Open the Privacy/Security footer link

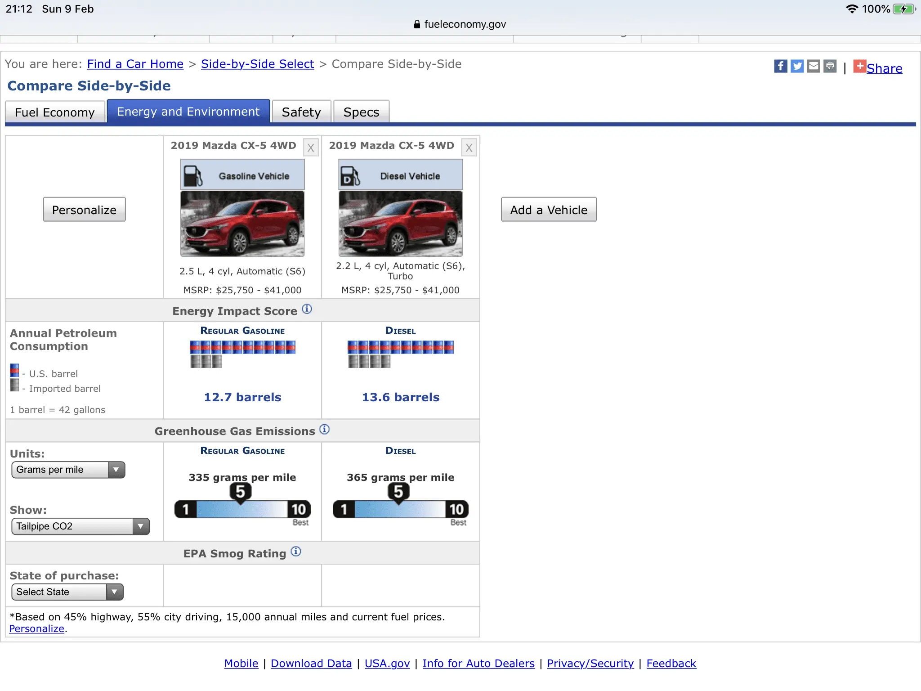click(x=590, y=664)
